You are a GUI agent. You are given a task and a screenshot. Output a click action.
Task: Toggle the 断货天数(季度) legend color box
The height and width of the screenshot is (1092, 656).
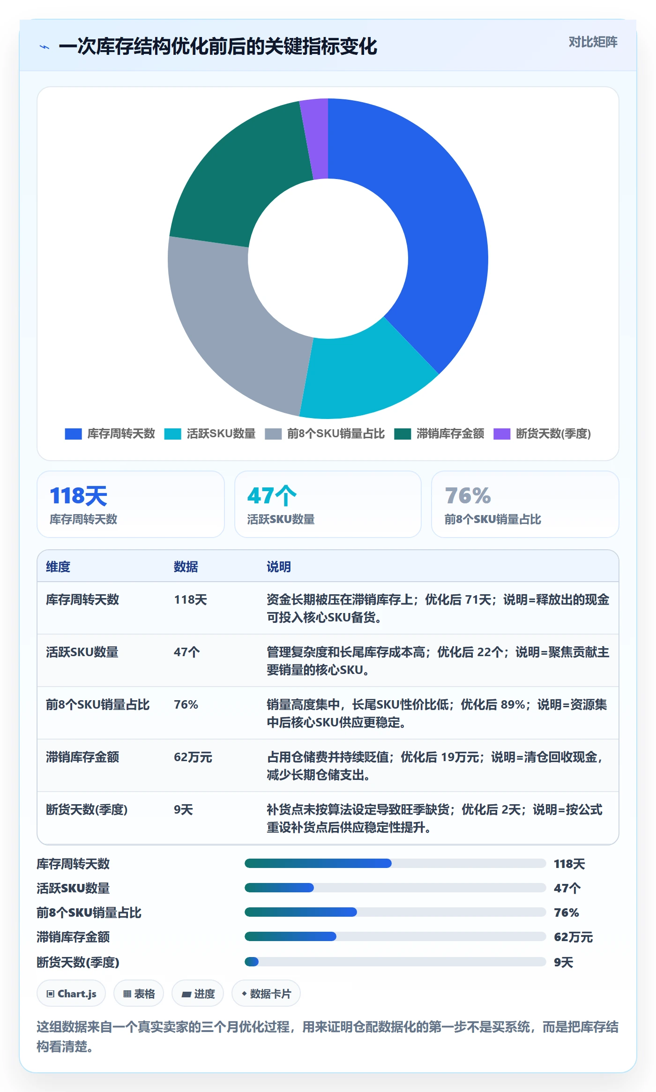click(x=502, y=434)
